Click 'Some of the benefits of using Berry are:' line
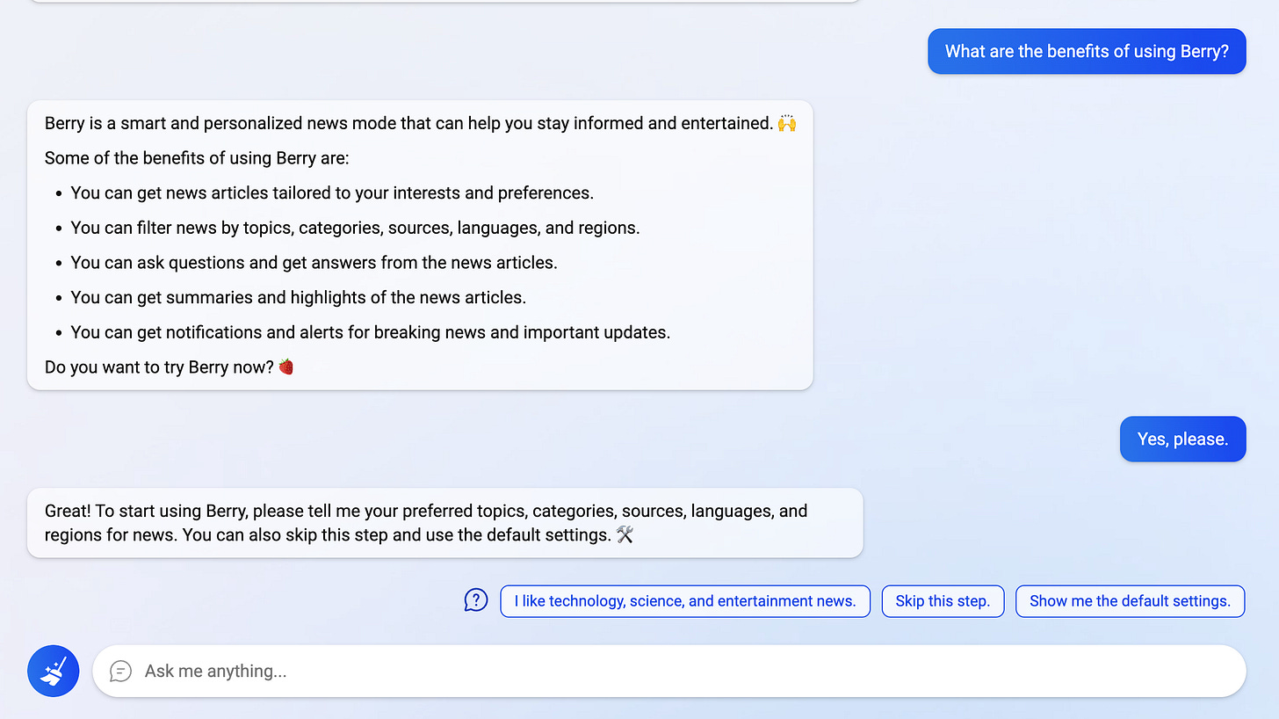1279x719 pixels. coord(197,158)
